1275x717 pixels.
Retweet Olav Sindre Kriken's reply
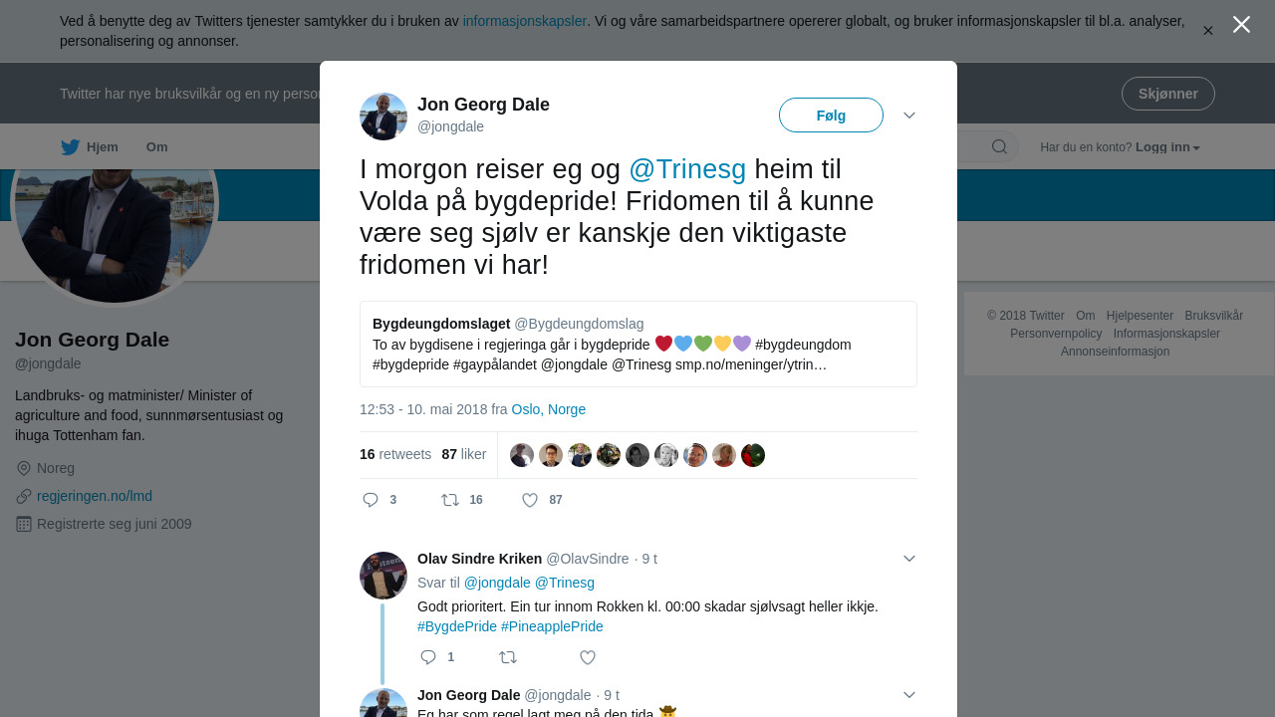click(x=508, y=657)
